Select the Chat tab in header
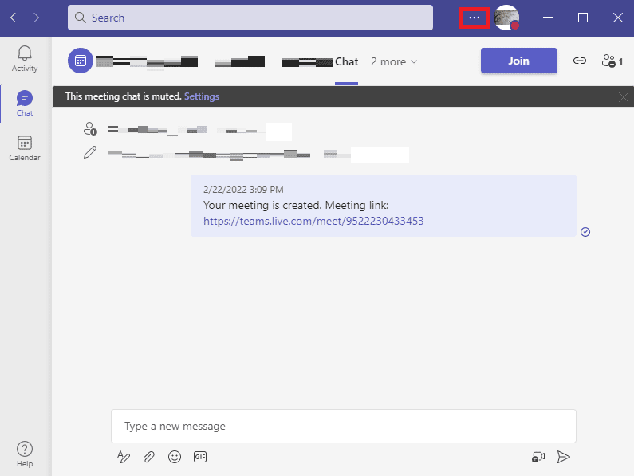 point(347,61)
